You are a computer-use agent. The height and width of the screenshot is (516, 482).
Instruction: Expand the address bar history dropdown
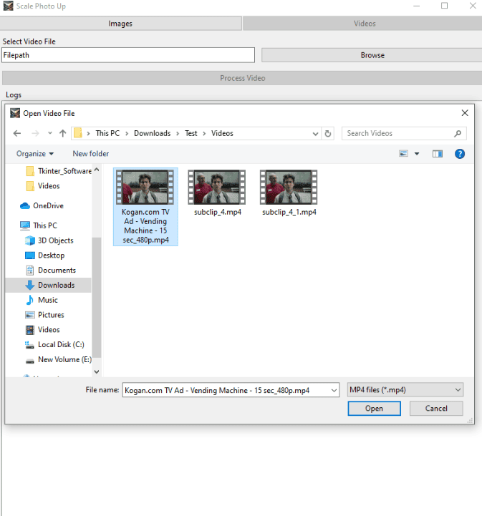[315, 134]
